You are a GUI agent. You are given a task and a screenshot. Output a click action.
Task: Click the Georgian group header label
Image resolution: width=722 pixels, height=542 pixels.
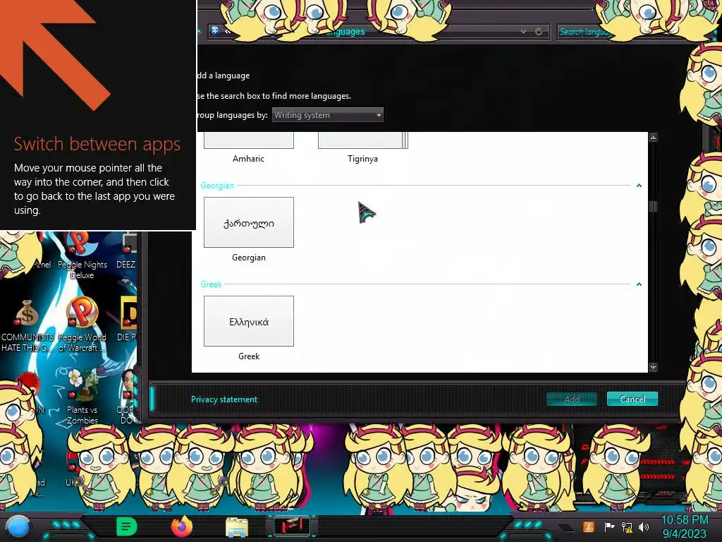(x=217, y=186)
